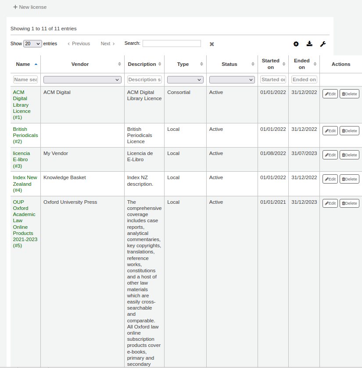Go to Previous page of results
Viewport: 362px width, 368px height.
[79, 43]
